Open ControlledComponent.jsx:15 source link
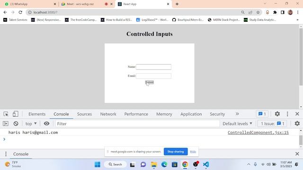The image size is (303, 170). pos(258,132)
